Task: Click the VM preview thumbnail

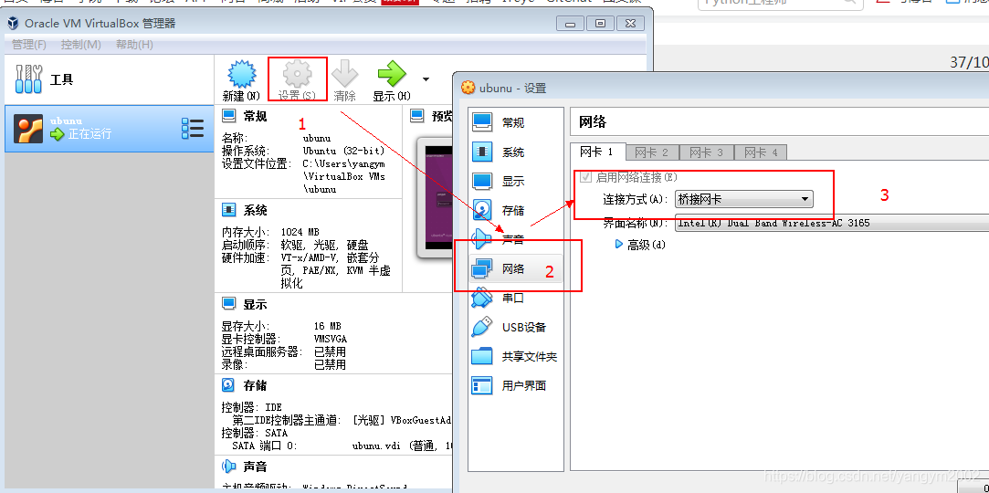Action: coord(436,196)
